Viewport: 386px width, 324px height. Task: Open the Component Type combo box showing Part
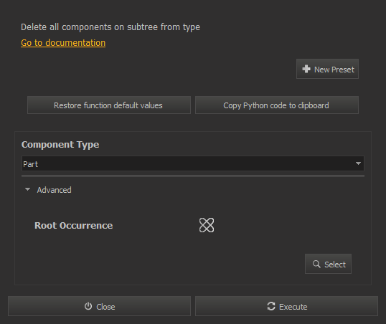pyautogui.click(x=193, y=163)
